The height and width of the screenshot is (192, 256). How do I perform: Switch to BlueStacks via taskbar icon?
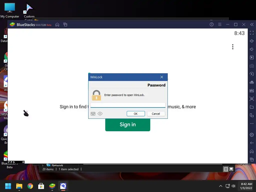point(52,186)
